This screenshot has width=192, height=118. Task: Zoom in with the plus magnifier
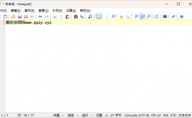tap(136, 17)
